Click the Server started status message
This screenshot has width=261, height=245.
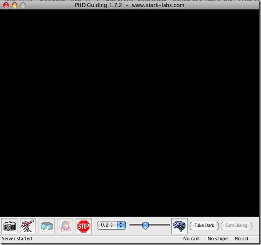click(x=17, y=239)
